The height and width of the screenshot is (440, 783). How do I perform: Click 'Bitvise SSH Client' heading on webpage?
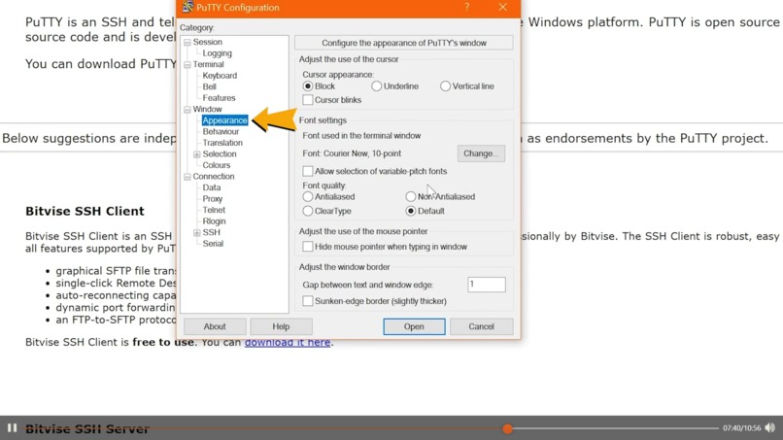click(x=85, y=212)
